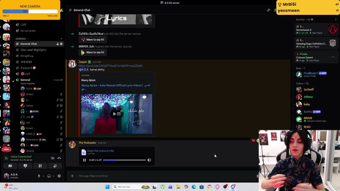Edit General-Chat channel settings

coord(61,44)
